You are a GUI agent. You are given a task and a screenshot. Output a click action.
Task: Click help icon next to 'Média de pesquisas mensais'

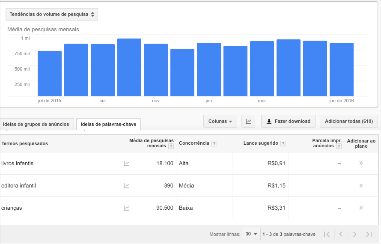(171, 146)
